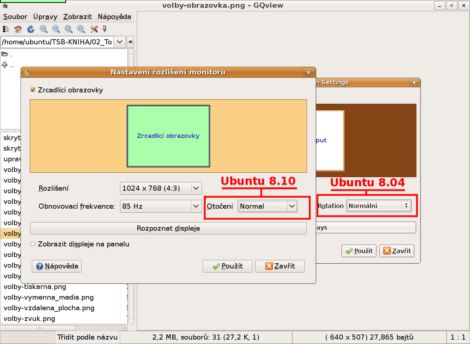470x344 pixels.
Task: Go up to parent folder '..'
Action: (x=8, y=65)
